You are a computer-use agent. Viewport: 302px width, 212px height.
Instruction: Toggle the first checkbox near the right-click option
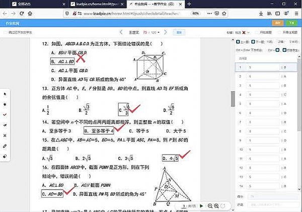click(x=256, y=32)
